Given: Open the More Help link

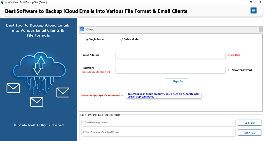Looking at the screenshot, I should [234, 55].
